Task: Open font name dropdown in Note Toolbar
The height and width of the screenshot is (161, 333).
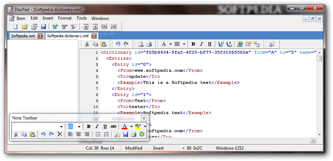Action: pyautogui.click(x=61, y=127)
